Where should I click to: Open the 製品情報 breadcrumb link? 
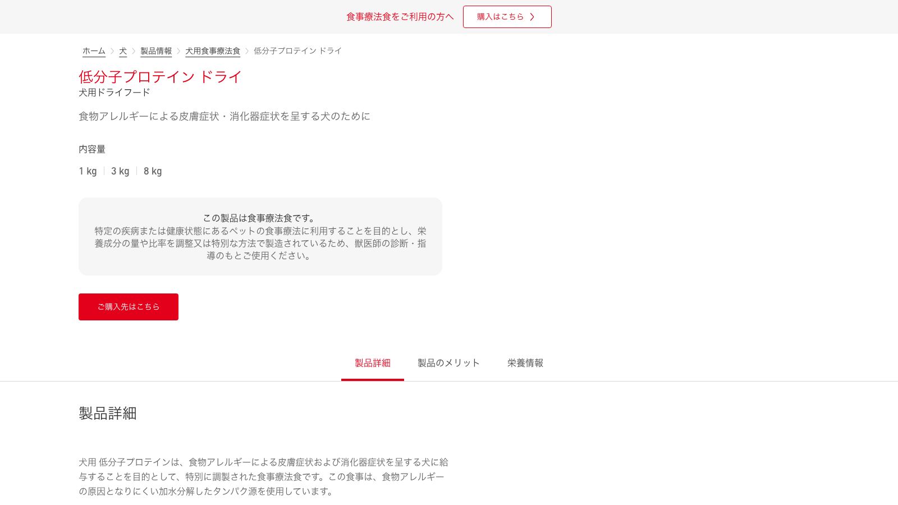[x=156, y=51]
